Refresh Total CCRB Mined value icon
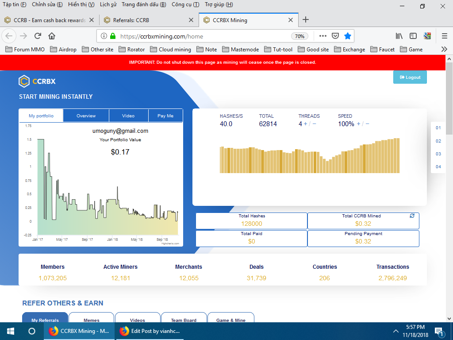The height and width of the screenshot is (340, 453). [412, 216]
